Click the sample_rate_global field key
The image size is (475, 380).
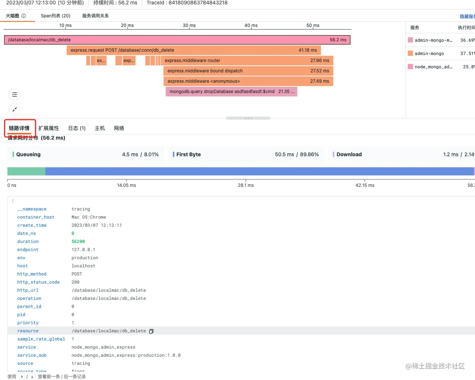[x=41, y=339]
